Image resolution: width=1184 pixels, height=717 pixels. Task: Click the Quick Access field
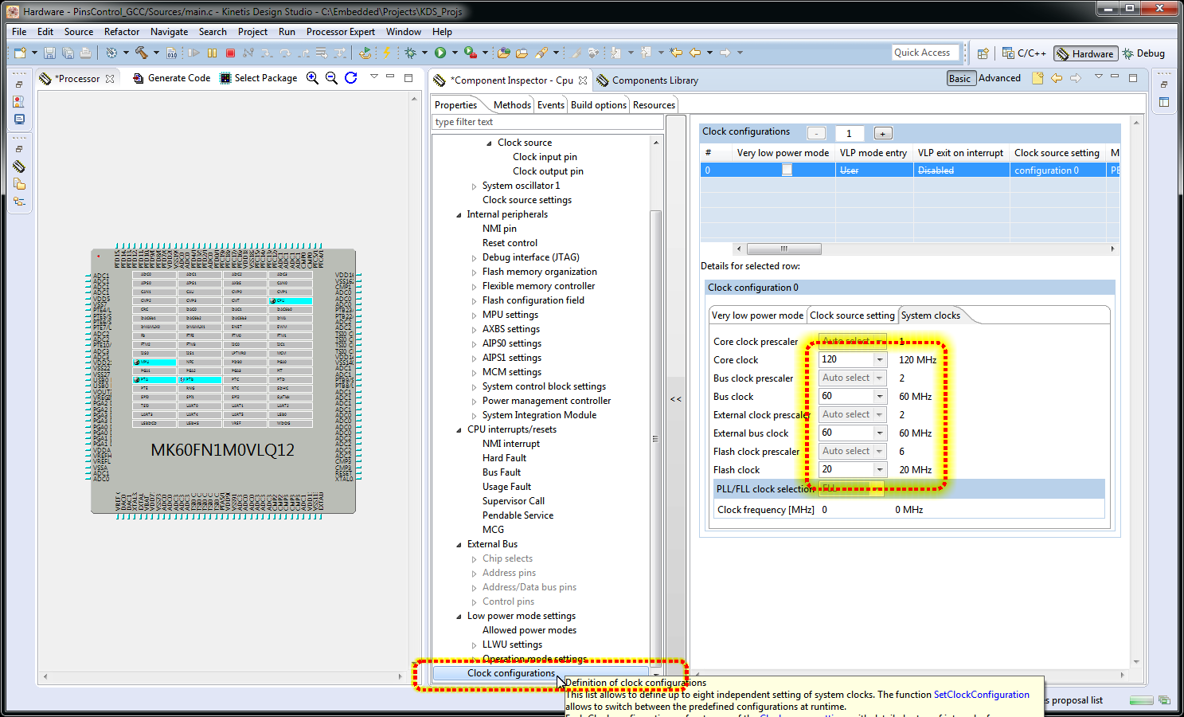(924, 53)
